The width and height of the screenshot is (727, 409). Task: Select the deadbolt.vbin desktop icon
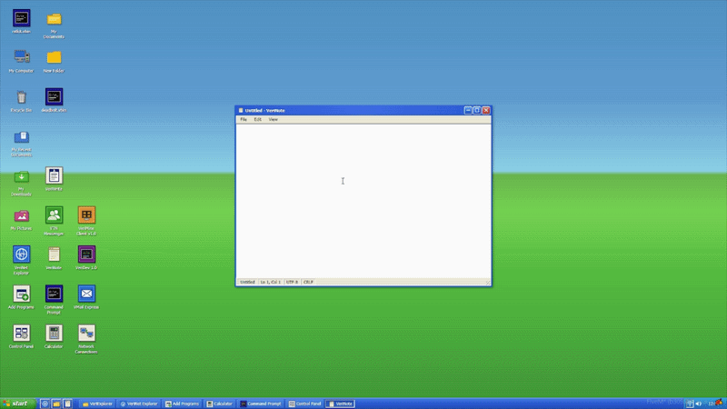tap(54, 101)
